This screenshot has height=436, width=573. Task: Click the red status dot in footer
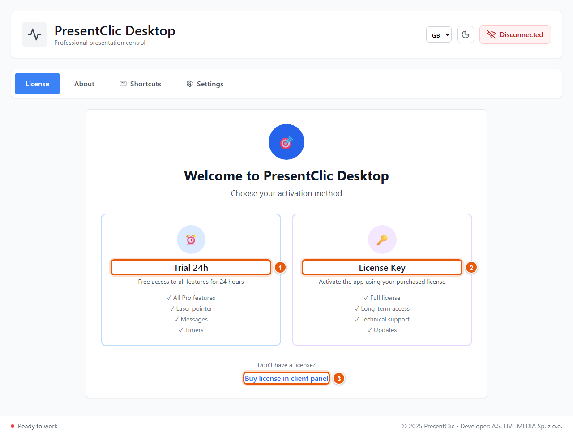(13, 426)
